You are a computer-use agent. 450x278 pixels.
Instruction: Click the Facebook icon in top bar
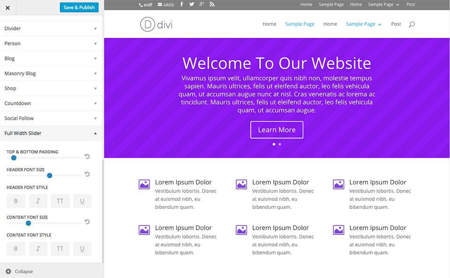pos(181,4)
